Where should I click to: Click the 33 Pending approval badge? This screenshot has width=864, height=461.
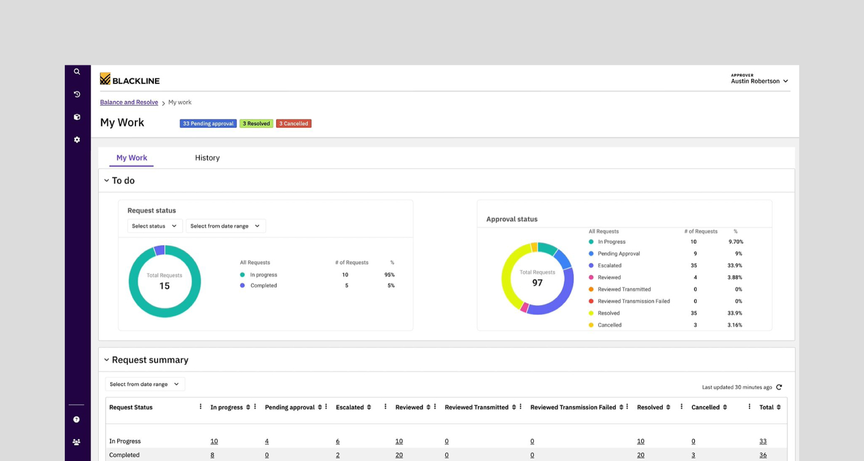tap(208, 124)
